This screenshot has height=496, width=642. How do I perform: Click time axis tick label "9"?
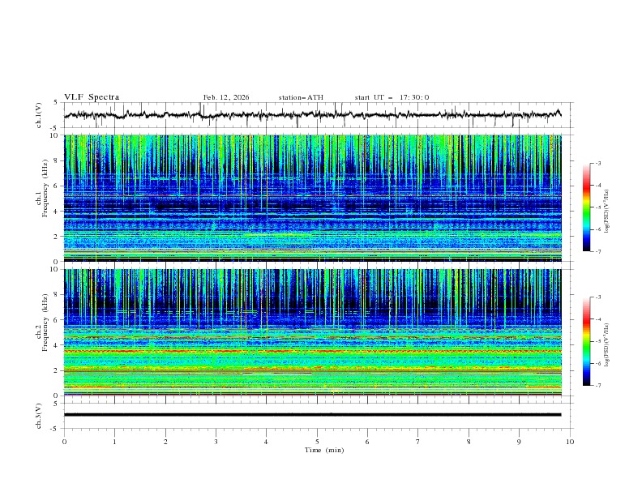point(519,442)
